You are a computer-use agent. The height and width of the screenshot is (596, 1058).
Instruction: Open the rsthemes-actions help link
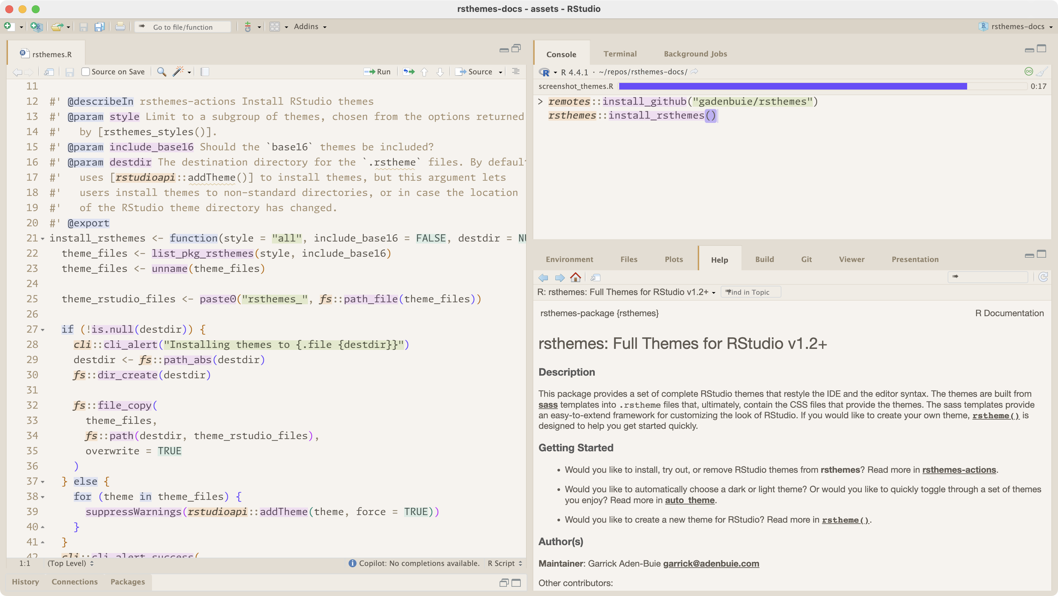tap(959, 469)
